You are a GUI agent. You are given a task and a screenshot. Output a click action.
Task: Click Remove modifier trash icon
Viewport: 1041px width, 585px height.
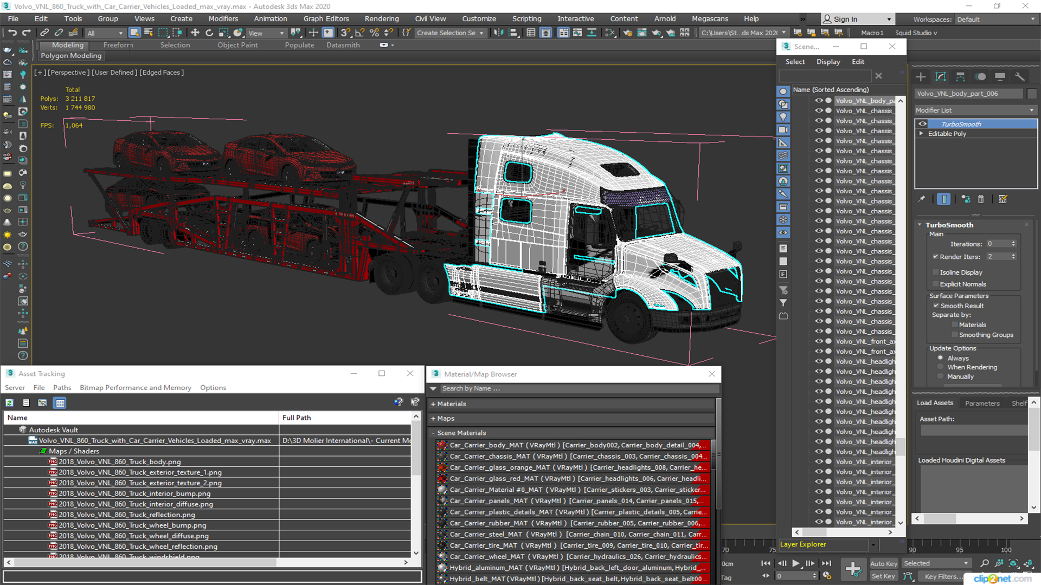click(981, 199)
